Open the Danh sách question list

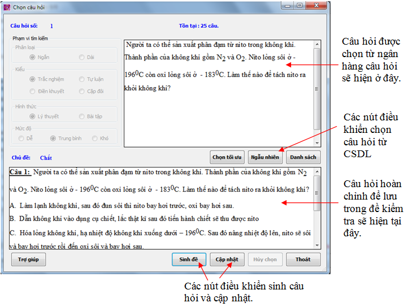pos(303,157)
